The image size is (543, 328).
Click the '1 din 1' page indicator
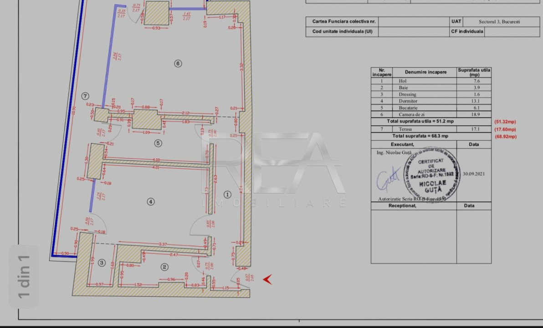(x=24, y=276)
